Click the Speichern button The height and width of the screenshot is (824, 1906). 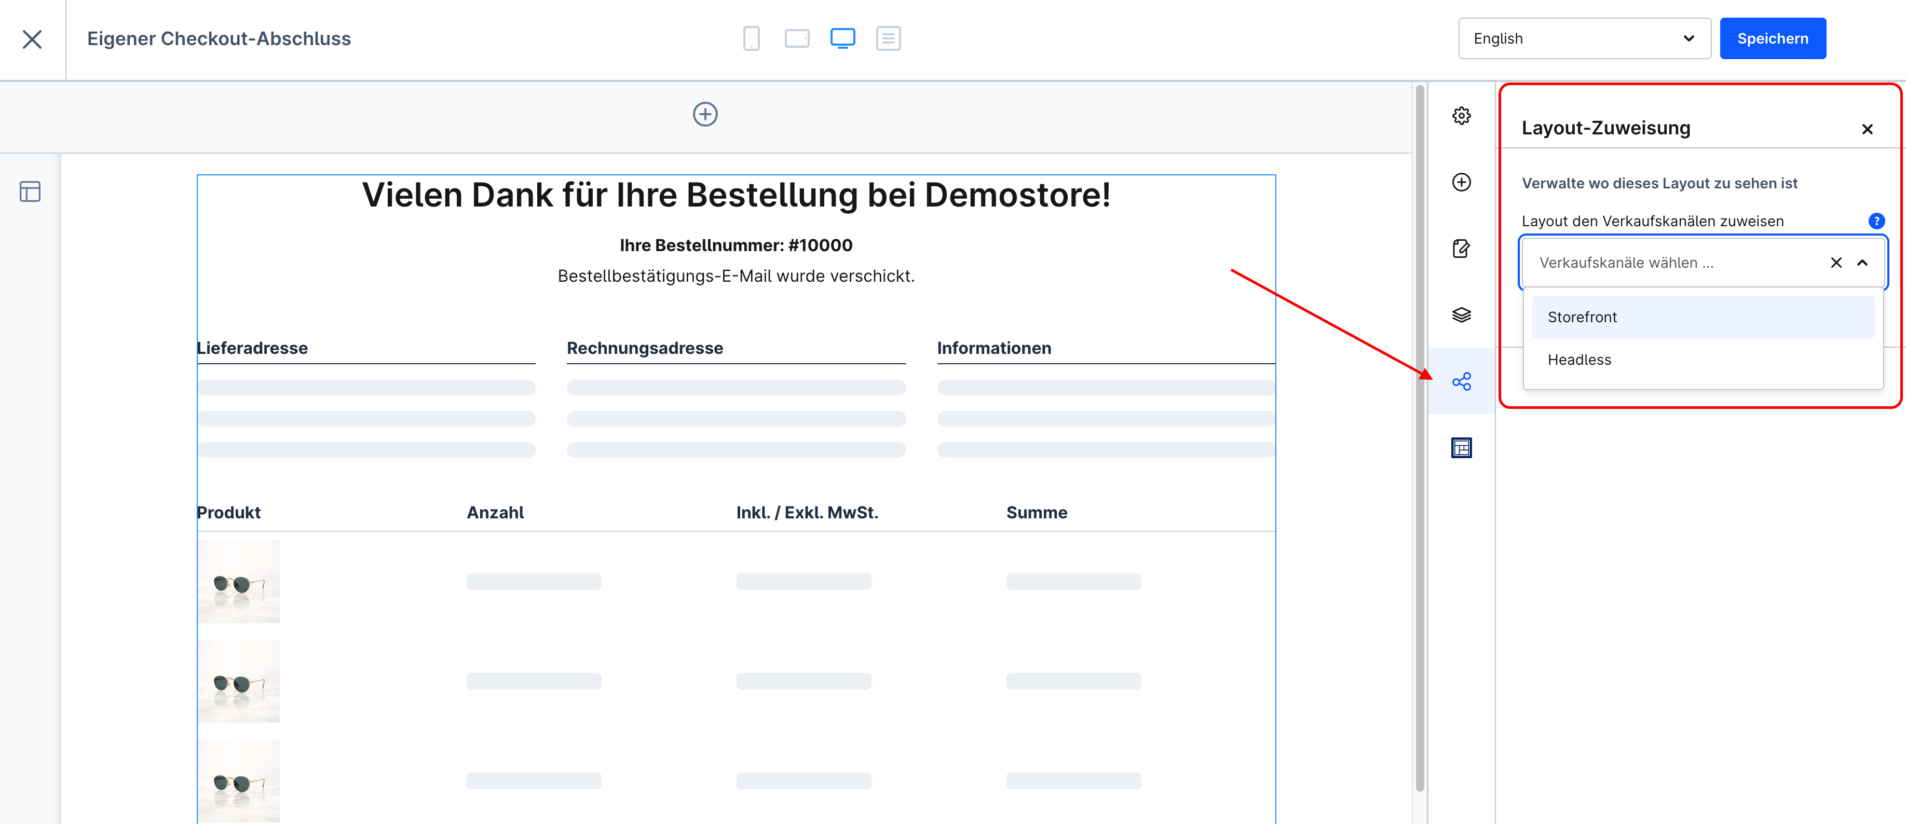pyautogui.click(x=1772, y=38)
